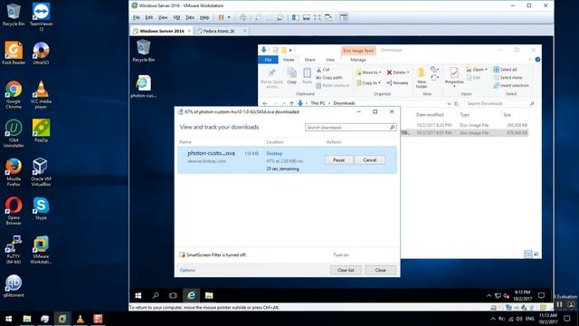
Task: Open the Opera Browser desktop icon
Action: click(14, 211)
